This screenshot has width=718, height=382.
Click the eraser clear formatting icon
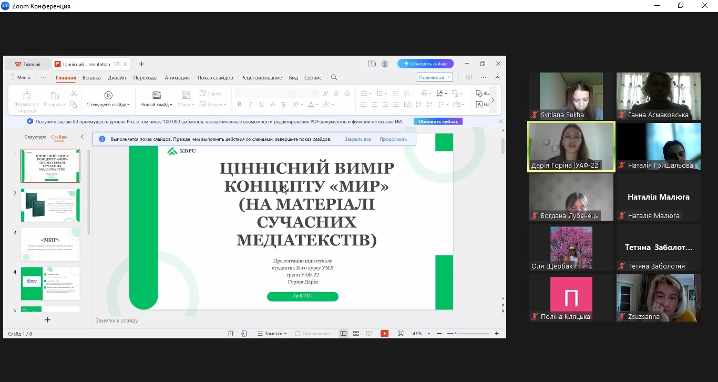[x=347, y=94]
